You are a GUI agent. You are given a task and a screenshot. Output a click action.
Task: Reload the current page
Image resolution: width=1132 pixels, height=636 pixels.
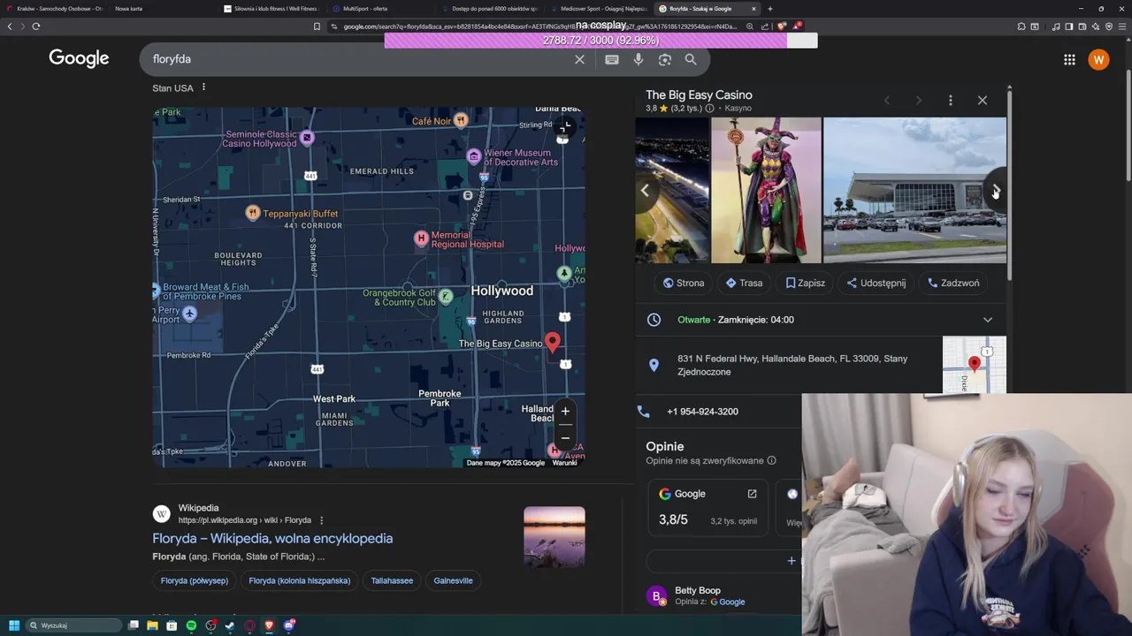coord(36,26)
